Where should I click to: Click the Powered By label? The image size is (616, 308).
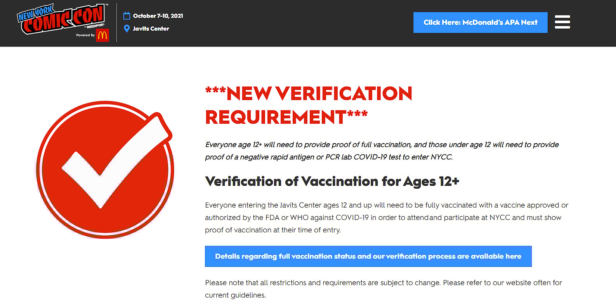tap(85, 35)
